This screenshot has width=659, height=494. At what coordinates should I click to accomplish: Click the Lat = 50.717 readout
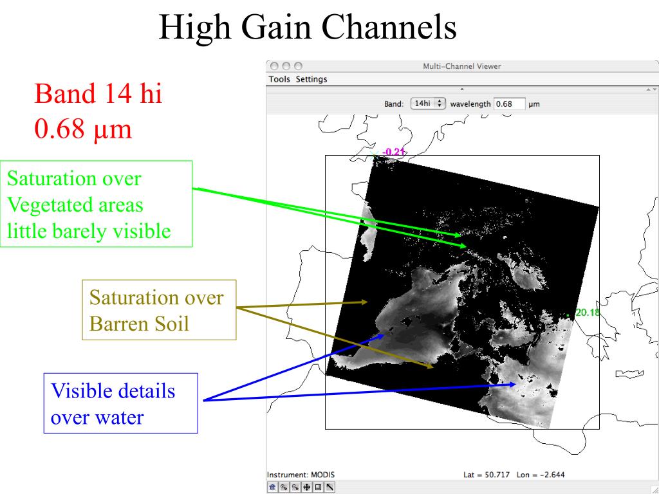[487, 475]
